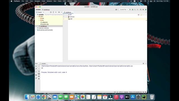Collapse the variable project root
The width and height of the screenshot is (179, 101).
pyautogui.click(x=36, y=15)
